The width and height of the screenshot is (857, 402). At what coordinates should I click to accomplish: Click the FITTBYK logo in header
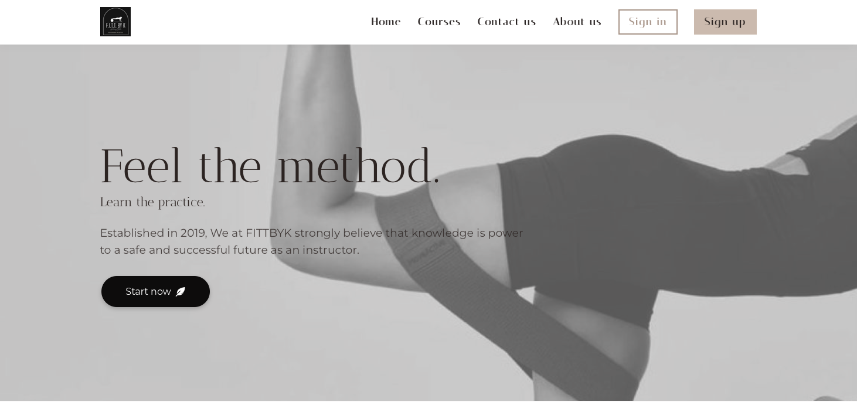pyautogui.click(x=115, y=22)
